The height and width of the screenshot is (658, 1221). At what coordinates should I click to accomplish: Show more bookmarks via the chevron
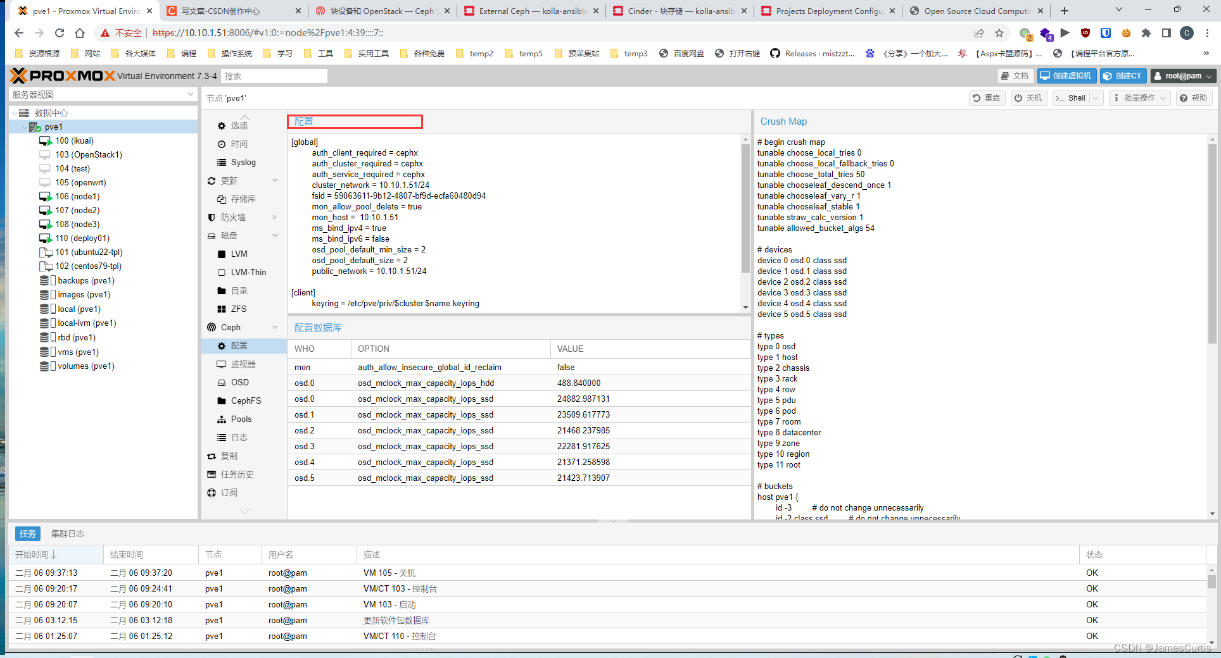[1206, 54]
